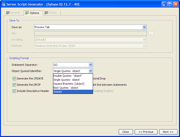Choose Single Quotes: 'object' list option
Image resolution: width=180 pixels, height=137 pixels.
tap(73, 80)
